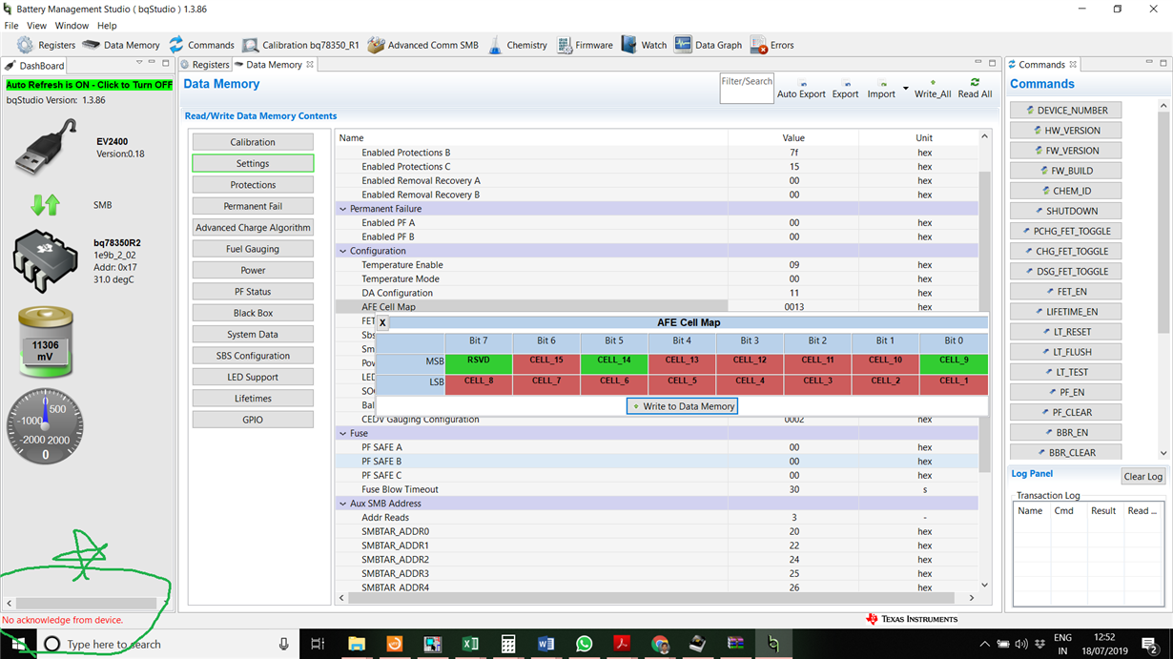Click Write_All in Data Memory toolbar

tap(933, 90)
